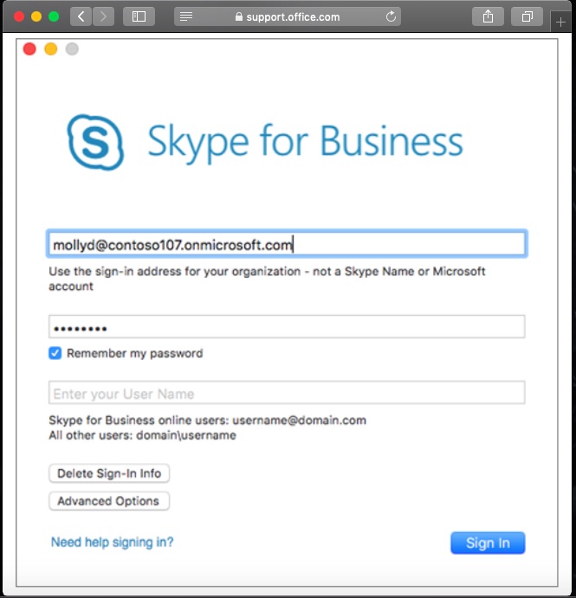576x598 pixels.
Task: Show the Safari sidebar
Action: (139, 16)
